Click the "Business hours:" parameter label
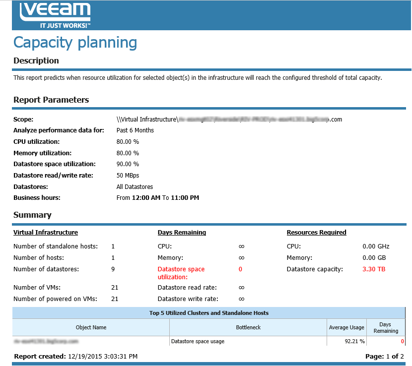Screen dimensions: 412x366 (x=37, y=198)
